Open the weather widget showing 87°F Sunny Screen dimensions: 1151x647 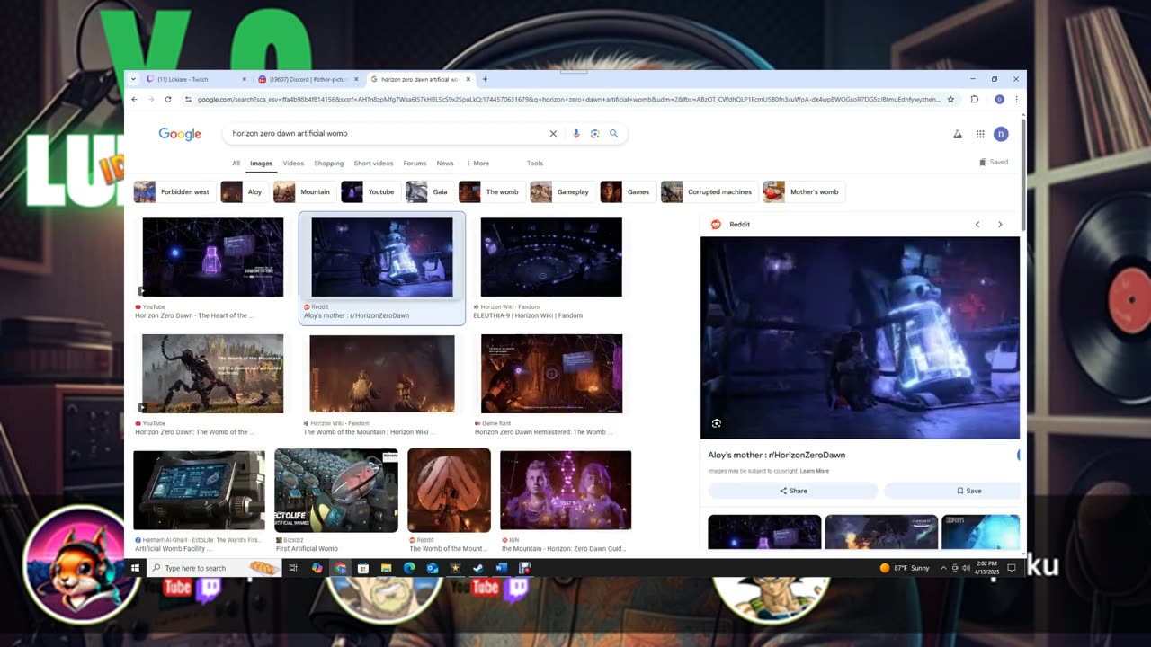tap(905, 568)
